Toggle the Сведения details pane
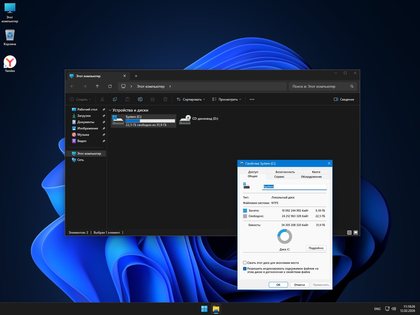Viewport: 420px width, 315px height. [344, 99]
